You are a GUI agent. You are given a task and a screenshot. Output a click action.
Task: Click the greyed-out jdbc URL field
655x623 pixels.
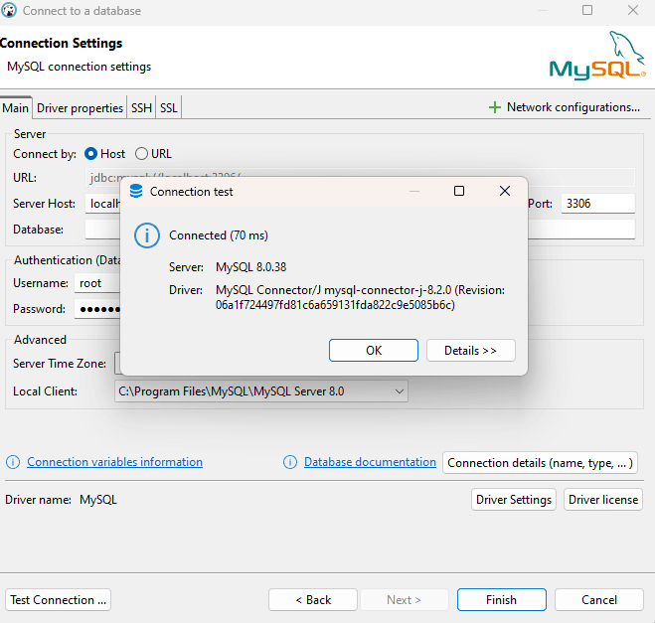coord(360,178)
